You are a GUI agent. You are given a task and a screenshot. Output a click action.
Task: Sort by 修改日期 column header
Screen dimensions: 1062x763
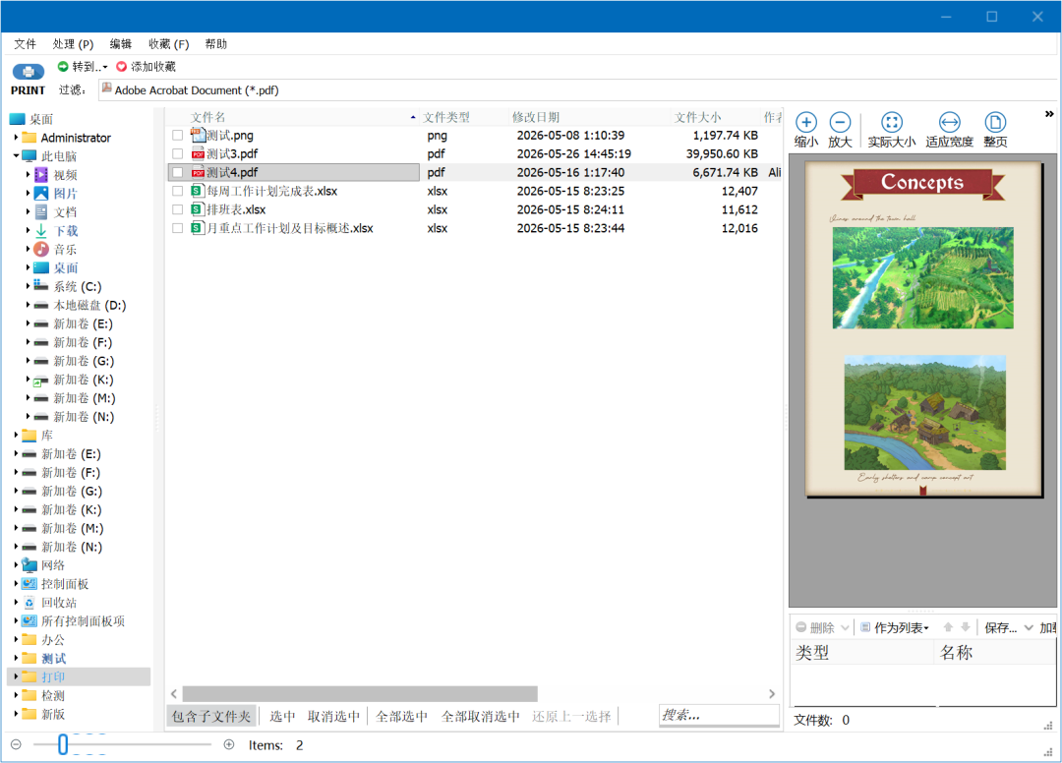pyautogui.click(x=589, y=117)
